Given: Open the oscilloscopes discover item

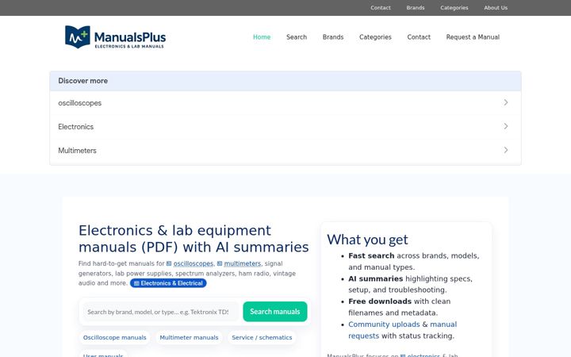Looking at the screenshot, I should (285, 102).
